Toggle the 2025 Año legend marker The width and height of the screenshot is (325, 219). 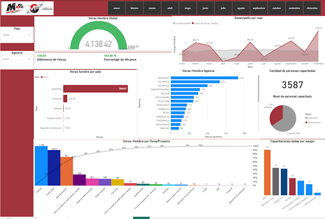(x=42, y=77)
